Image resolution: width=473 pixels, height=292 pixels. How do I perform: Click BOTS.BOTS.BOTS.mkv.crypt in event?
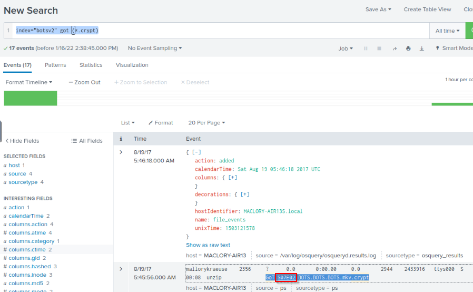click(x=333, y=278)
